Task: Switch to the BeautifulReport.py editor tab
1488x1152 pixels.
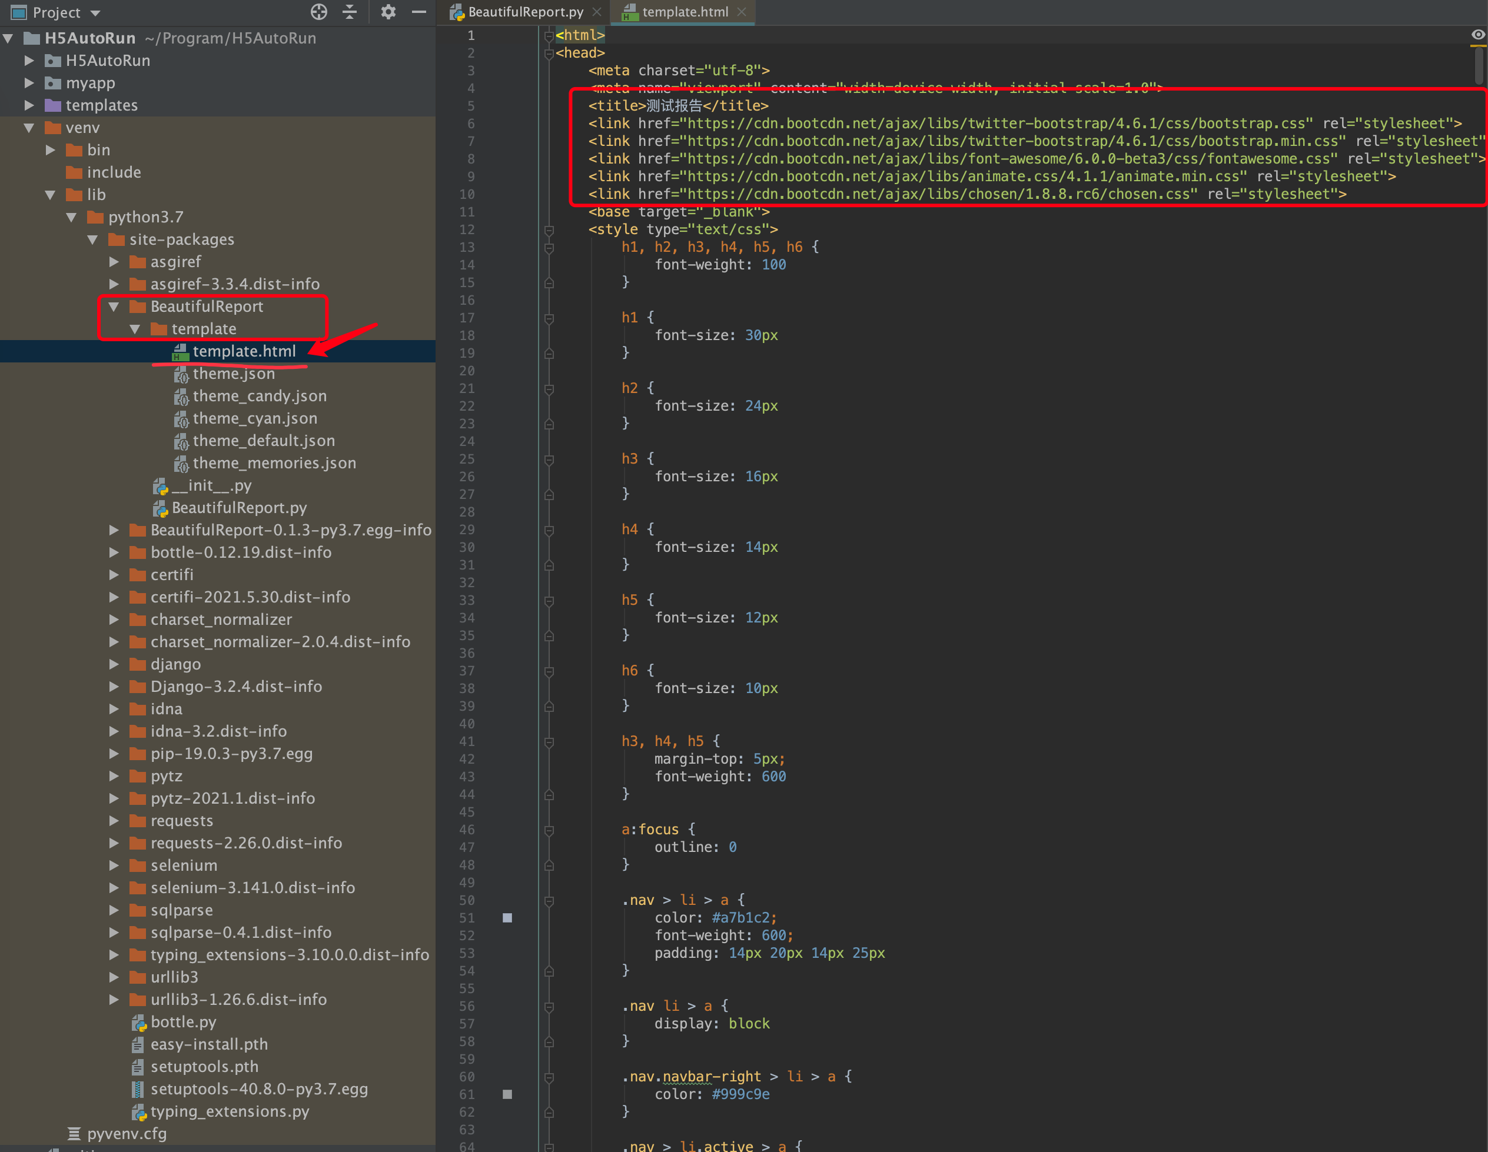Action: pyautogui.click(x=523, y=12)
